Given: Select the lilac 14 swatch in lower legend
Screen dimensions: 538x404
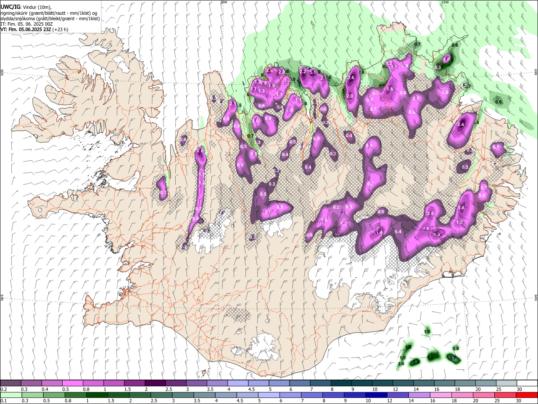Looking at the screenshot, I should 419,395.
